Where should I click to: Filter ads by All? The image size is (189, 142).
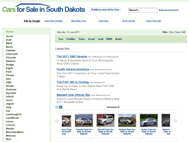click(x=184, y=32)
